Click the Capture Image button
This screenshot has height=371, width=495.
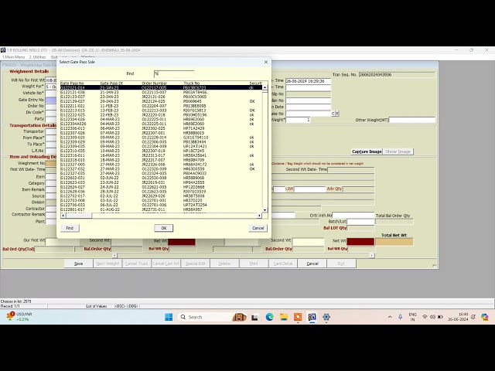click(367, 151)
